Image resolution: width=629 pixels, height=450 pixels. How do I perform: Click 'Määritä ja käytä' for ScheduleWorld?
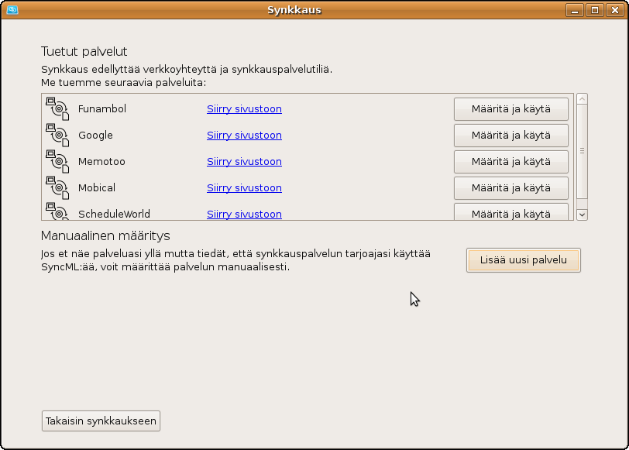[x=510, y=212]
